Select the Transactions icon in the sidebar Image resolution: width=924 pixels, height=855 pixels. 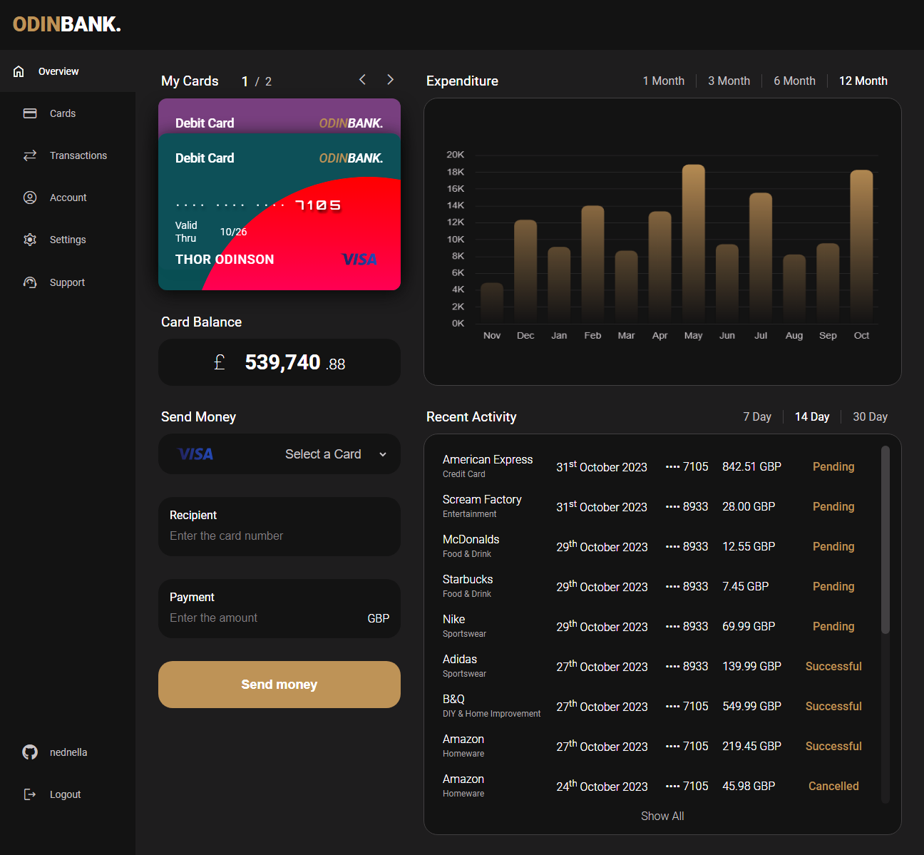(x=30, y=155)
